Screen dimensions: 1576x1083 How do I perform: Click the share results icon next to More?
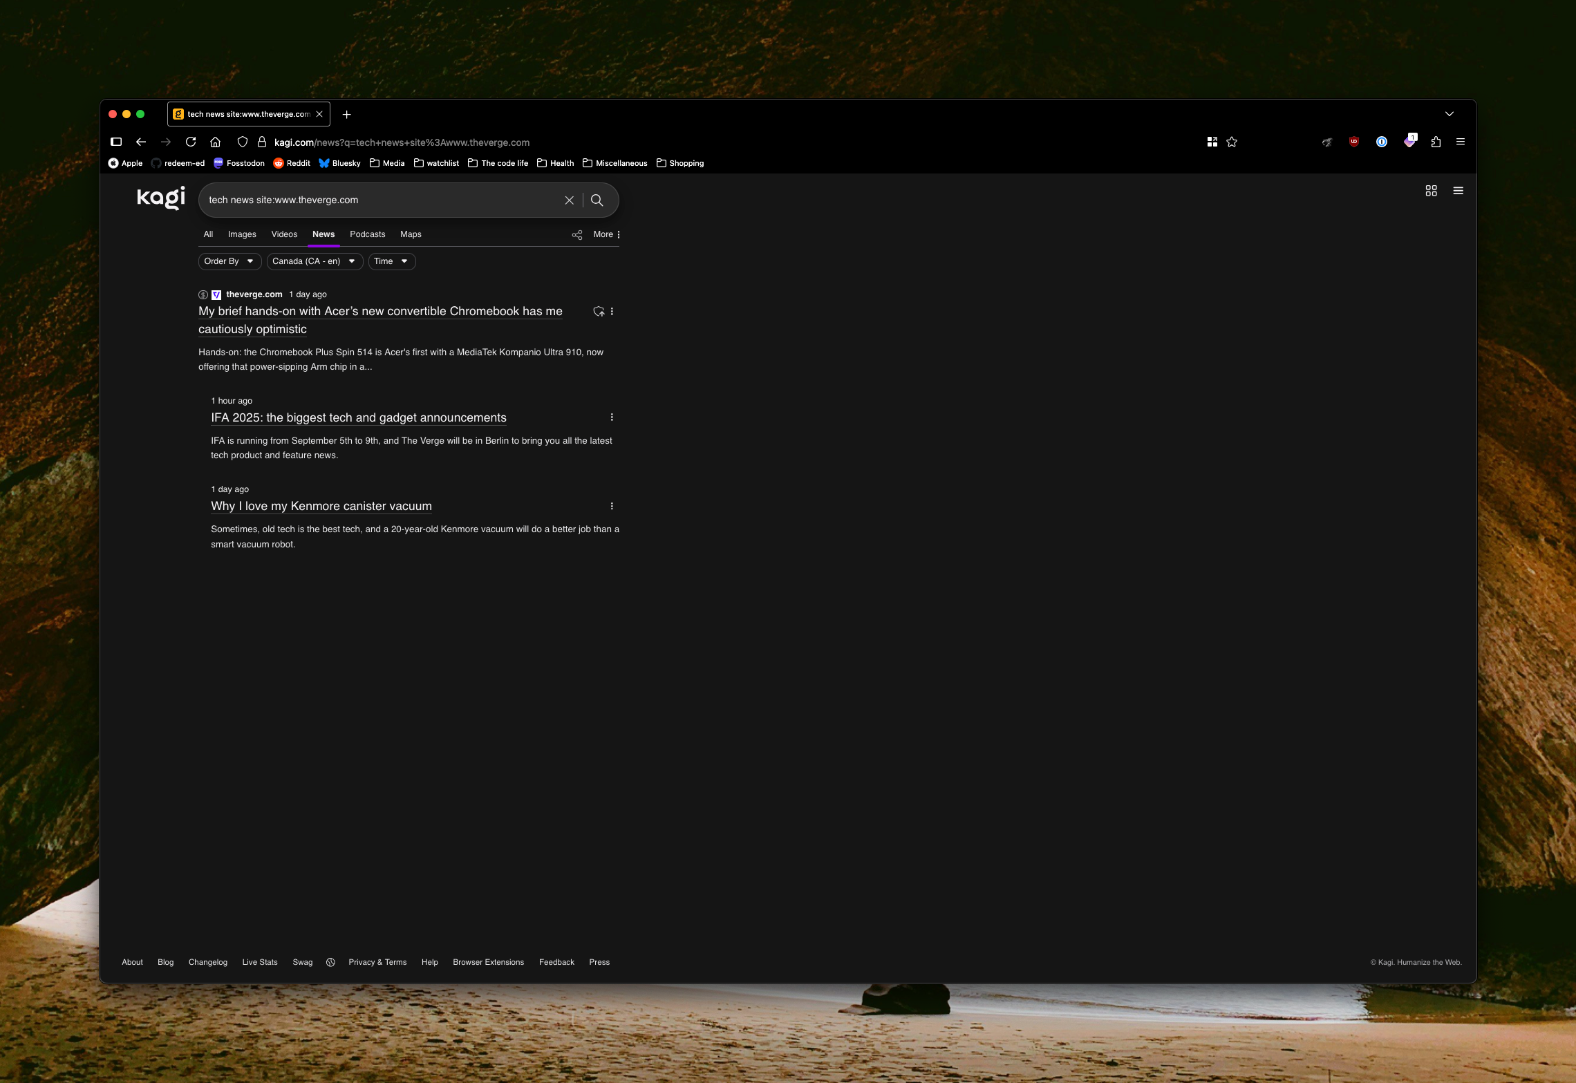point(577,235)
